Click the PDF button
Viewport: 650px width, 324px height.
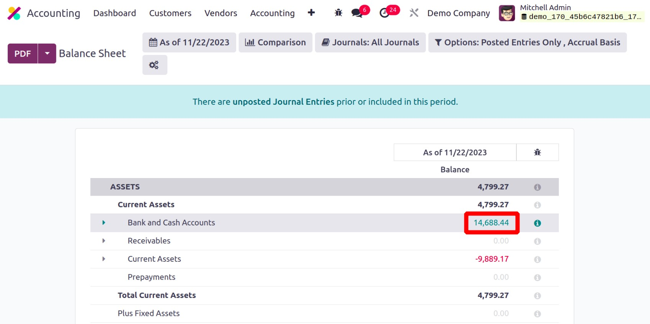pos(23,53)
